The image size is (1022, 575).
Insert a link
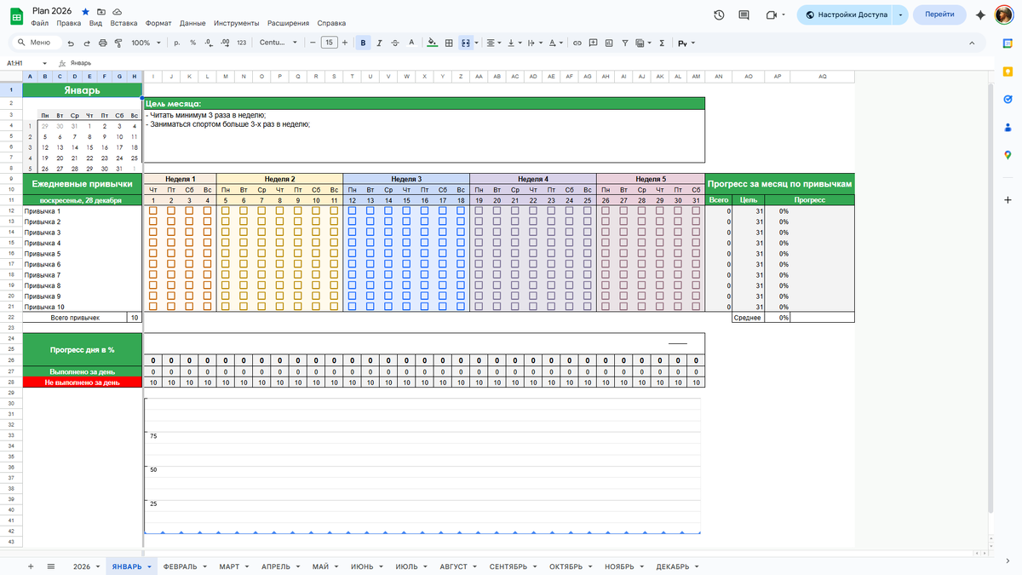(x=577, y=43)
